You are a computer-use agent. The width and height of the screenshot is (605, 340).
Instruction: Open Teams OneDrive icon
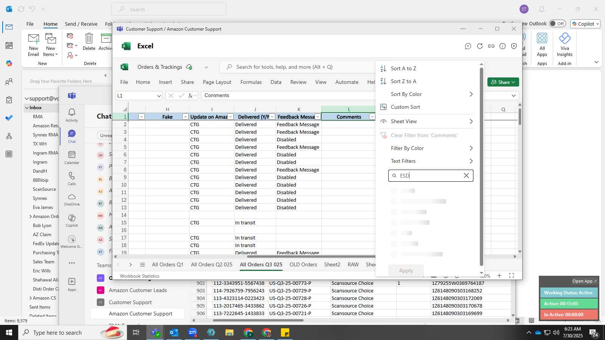[72, 199]
